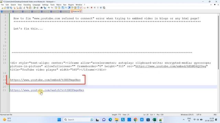This screenshot has height=123, width=220.
Task: Open the Macro menu
Action: point(59,5)
